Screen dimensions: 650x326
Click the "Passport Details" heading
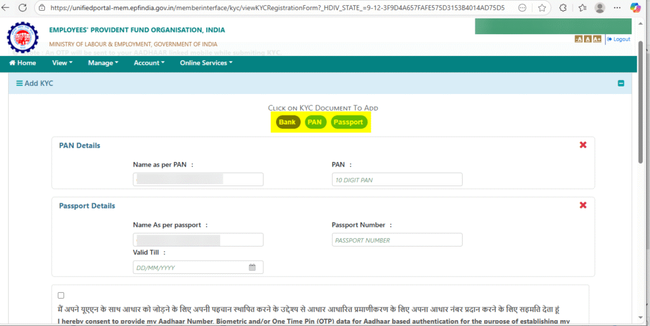pos(87,206)
